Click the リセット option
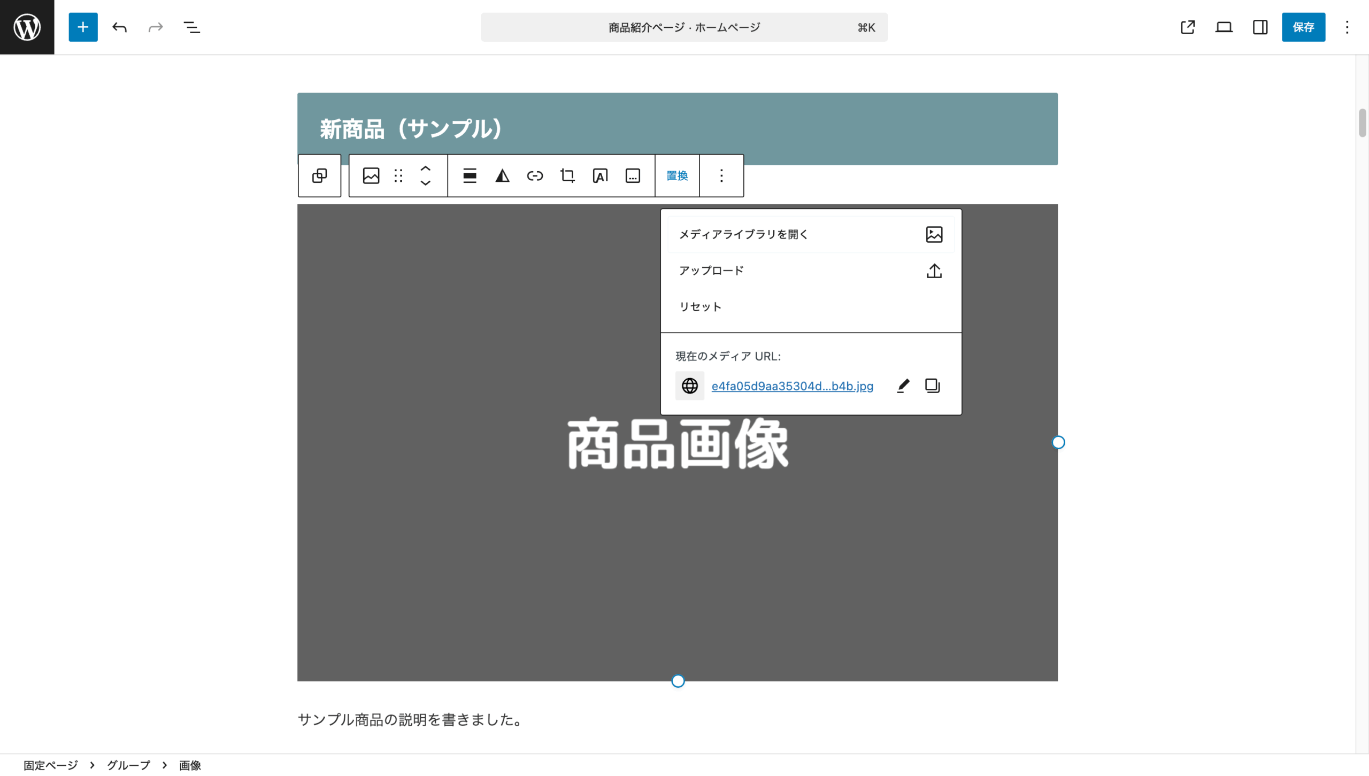This screenshot has width=1369, height=776. coord(701,307)
